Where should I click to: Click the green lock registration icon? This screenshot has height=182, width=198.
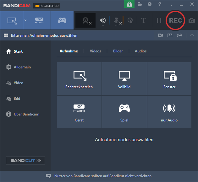tap(129, 4)
